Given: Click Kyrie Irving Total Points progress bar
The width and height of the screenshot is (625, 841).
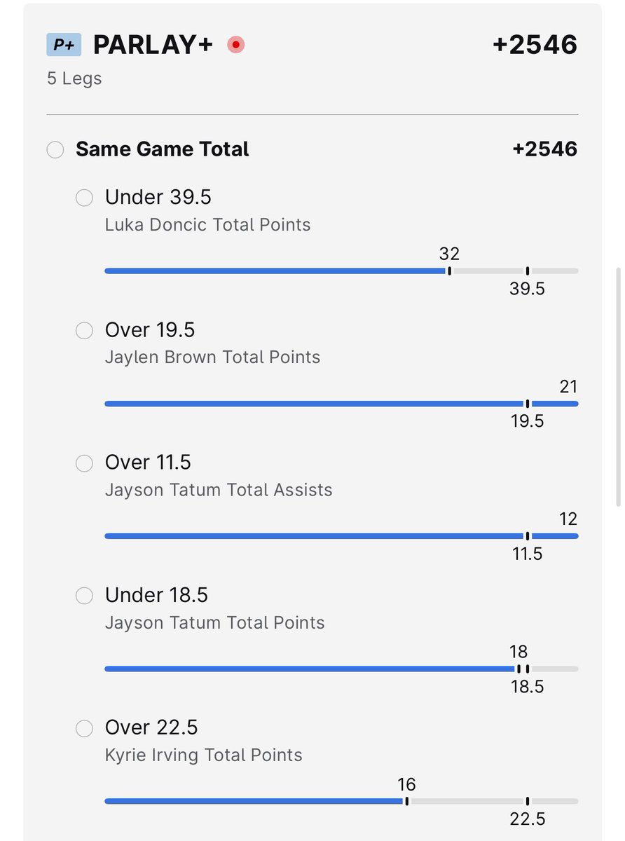Looking at the screenshot, I should [x=341, y=801].
